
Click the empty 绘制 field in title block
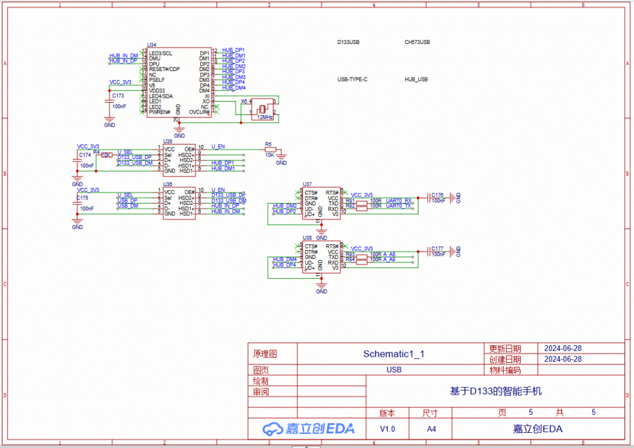click(x=332, y=380)
